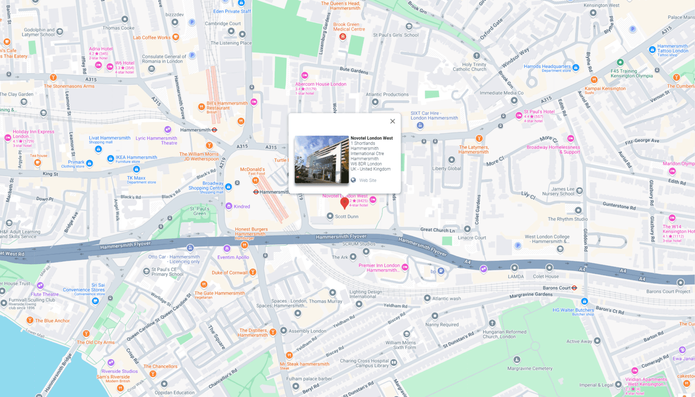The image size is (695, 397).
Task: Click the Livat Hammersmith shopping mall icon
Action: [x=98, y=149]
